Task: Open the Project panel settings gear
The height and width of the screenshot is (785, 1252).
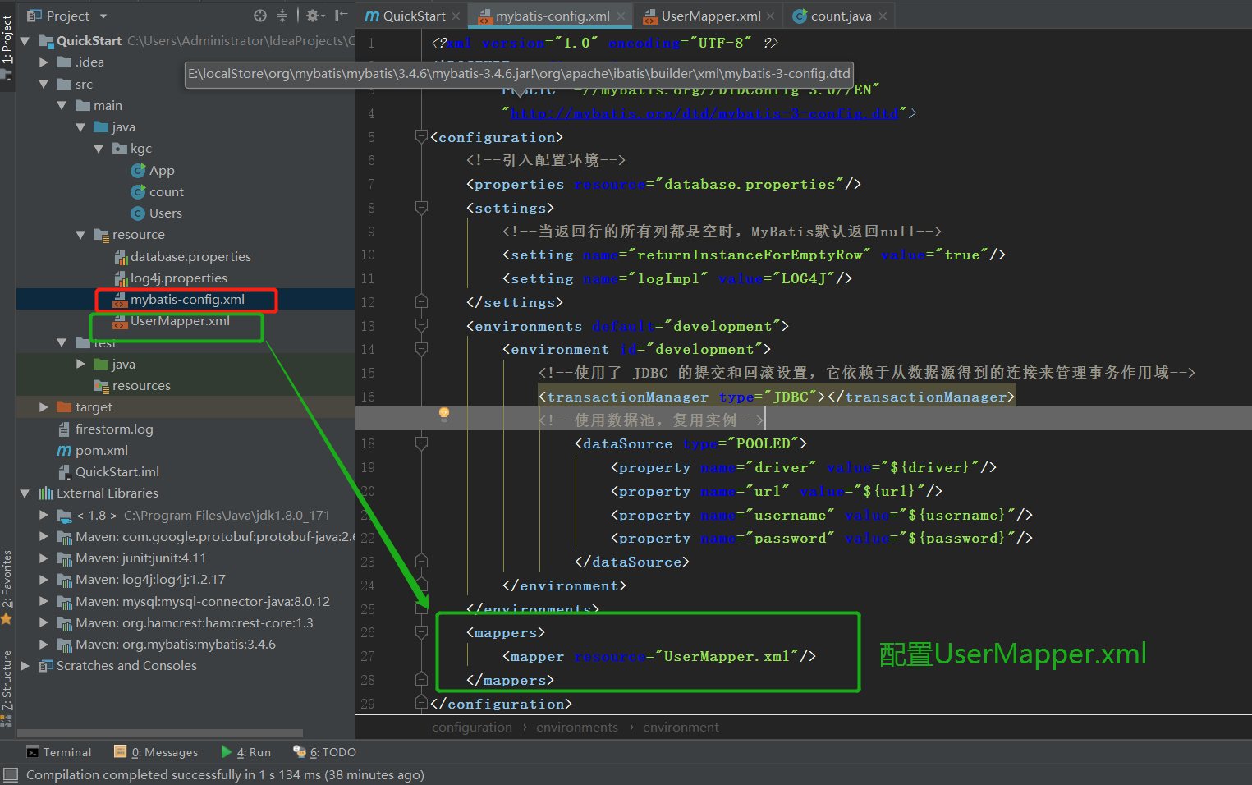Action: point(313,15)
